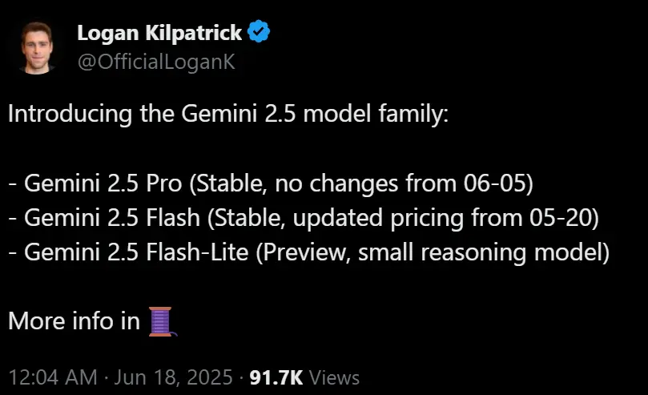Click the Gemini 2.5 Pro bullet text
Viewport: 648px width, 395px height.
coord(271,183)
